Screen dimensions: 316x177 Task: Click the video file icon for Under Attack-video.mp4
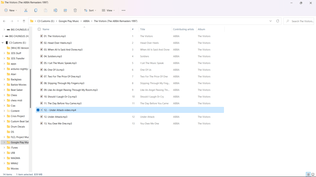(41, 110)
